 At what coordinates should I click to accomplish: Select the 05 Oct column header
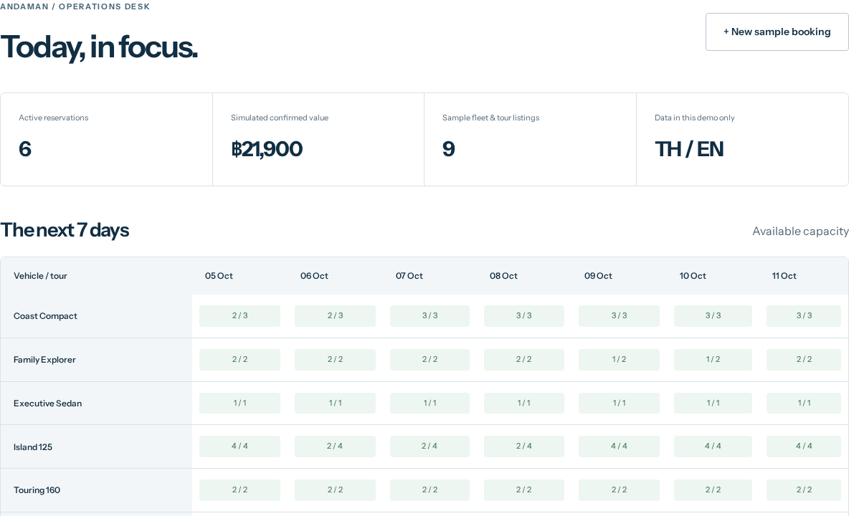(219, 276)
